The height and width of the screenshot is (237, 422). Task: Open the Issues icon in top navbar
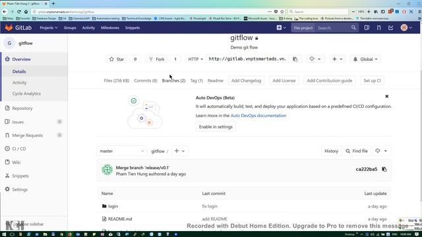367,28
